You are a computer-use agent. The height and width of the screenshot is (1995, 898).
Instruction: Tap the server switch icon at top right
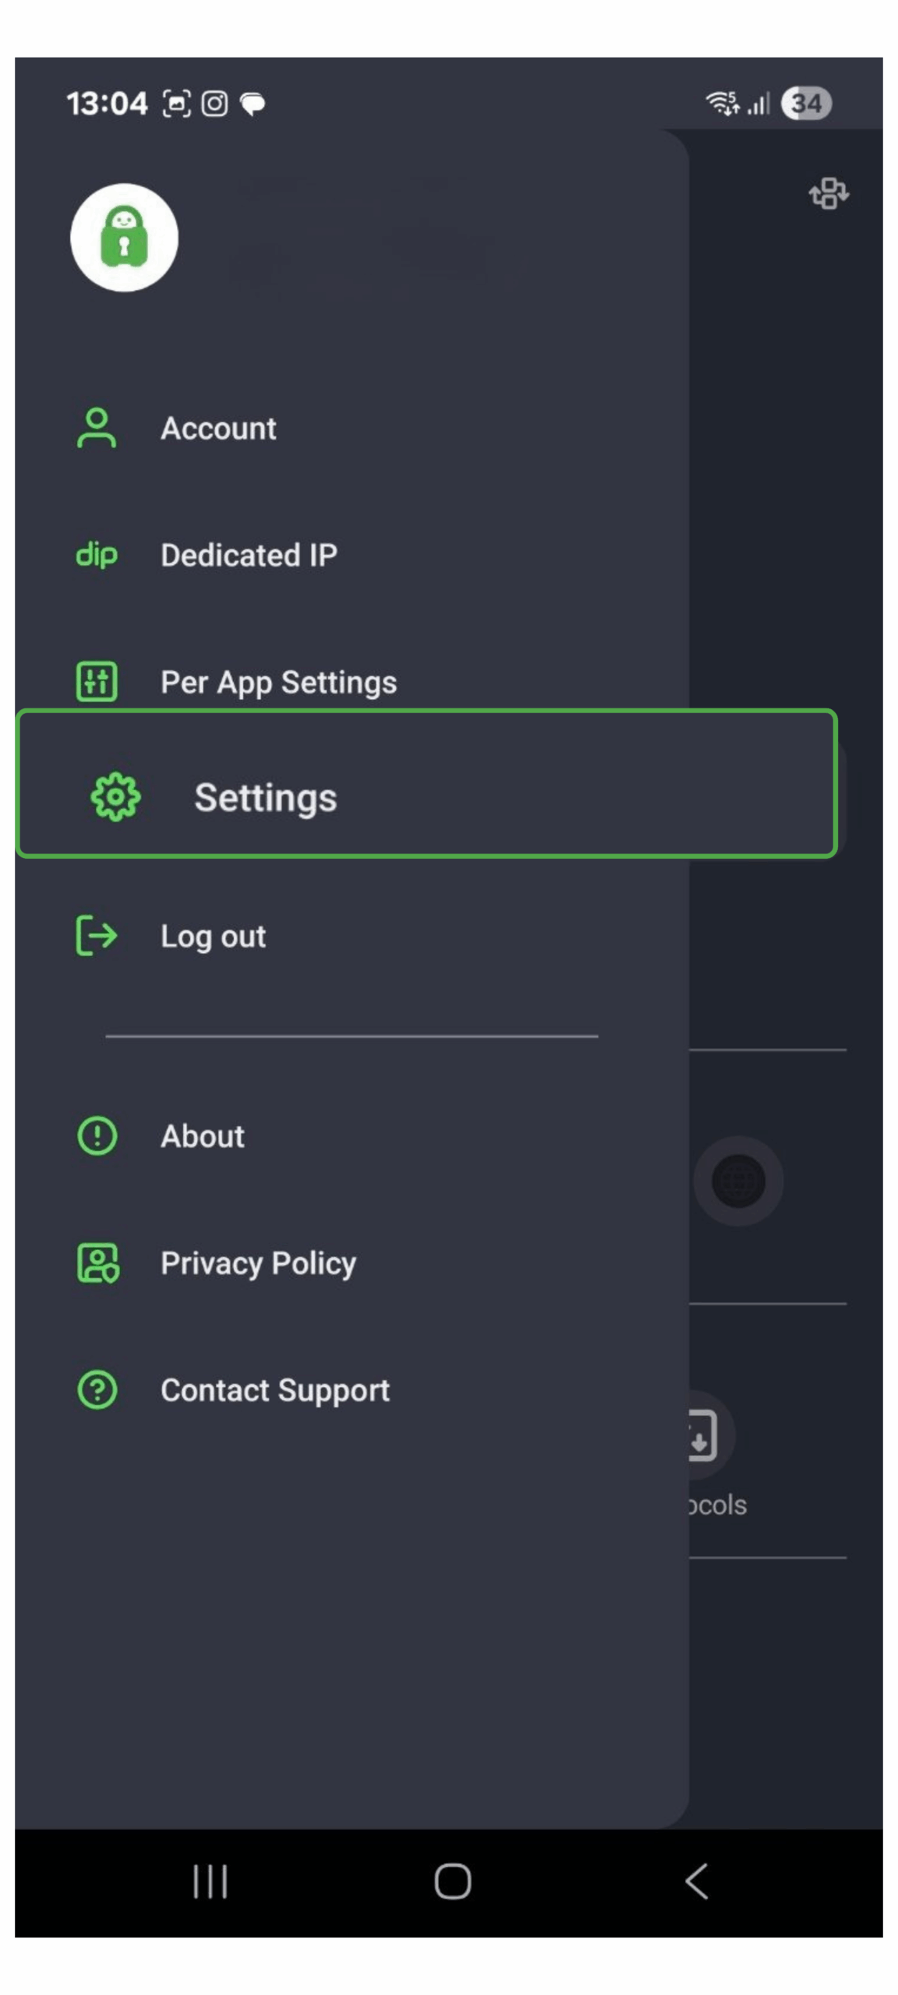tap(829, 193)
